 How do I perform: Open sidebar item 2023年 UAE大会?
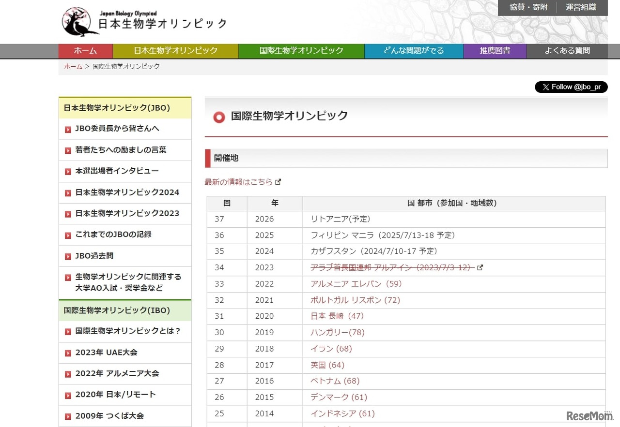(x=106, y=353)
